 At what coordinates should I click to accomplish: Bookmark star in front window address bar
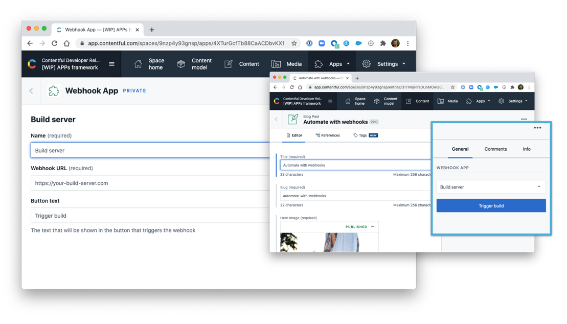452,87
